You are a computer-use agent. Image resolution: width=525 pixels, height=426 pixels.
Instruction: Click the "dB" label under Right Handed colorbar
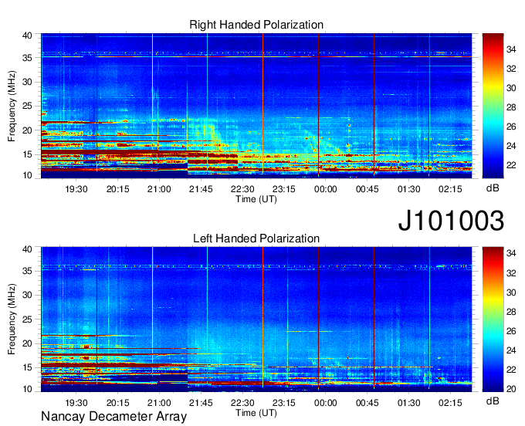(493, 188)
